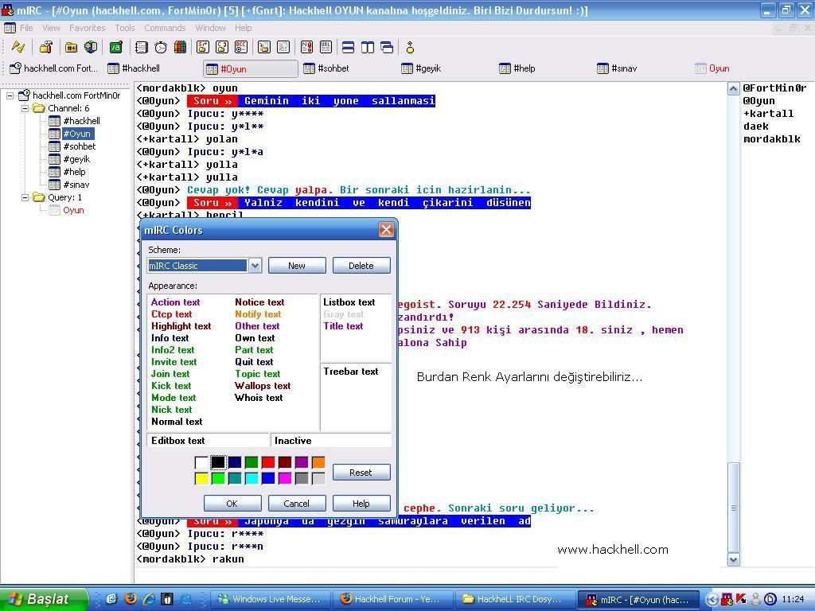Open the Address Book toolbar icon
This screenshot has height=611, width=815.
pyautogui.click(x=142, y=47)
